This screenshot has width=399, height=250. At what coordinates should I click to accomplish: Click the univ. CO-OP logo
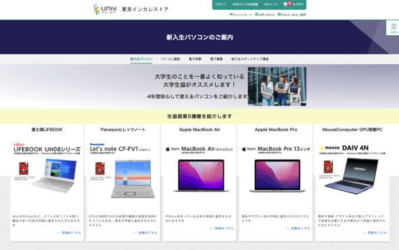pyautogui.click(x=105, y=9)
